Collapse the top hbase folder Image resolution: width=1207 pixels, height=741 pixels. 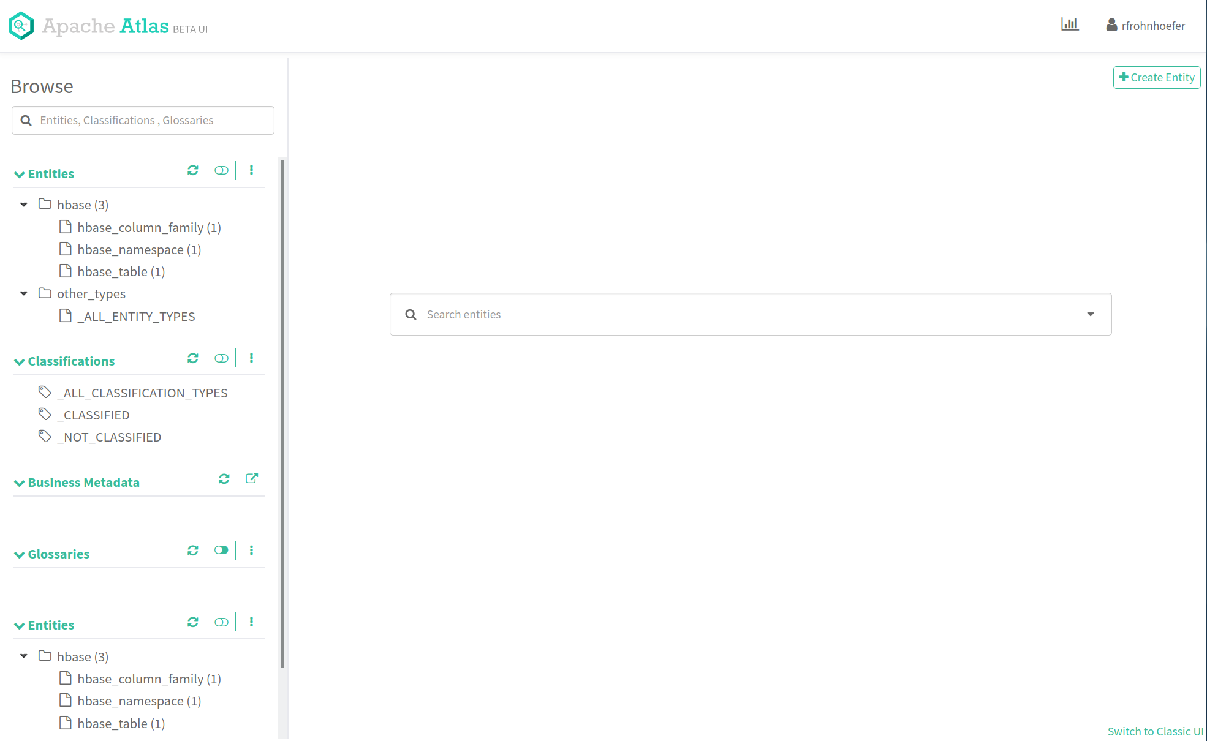24,205
